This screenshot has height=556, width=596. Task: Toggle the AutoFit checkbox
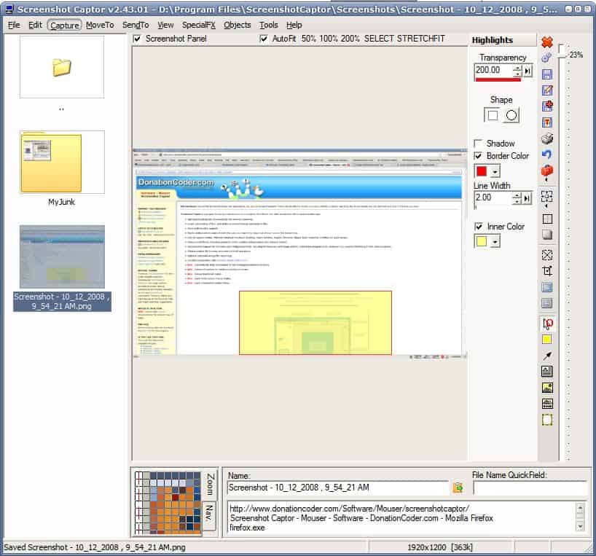click(264, 39)
